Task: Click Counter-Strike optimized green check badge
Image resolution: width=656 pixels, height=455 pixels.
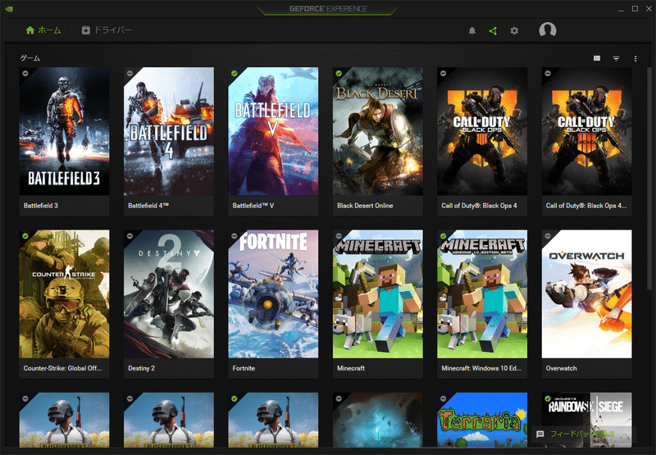Action: [25, 236]
